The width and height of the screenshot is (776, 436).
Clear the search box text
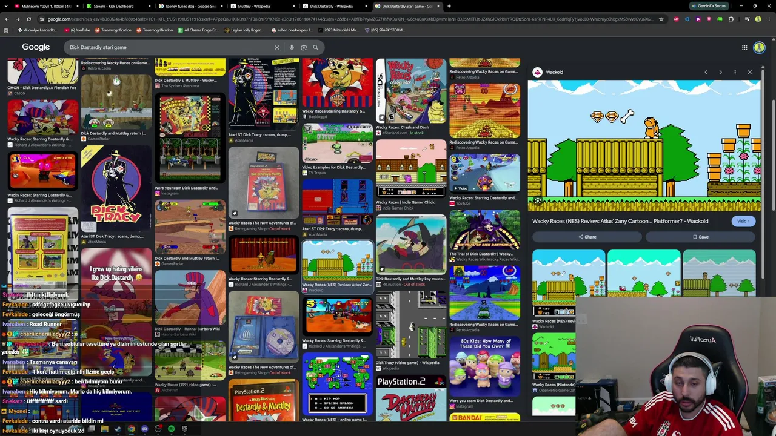(277, 47)
